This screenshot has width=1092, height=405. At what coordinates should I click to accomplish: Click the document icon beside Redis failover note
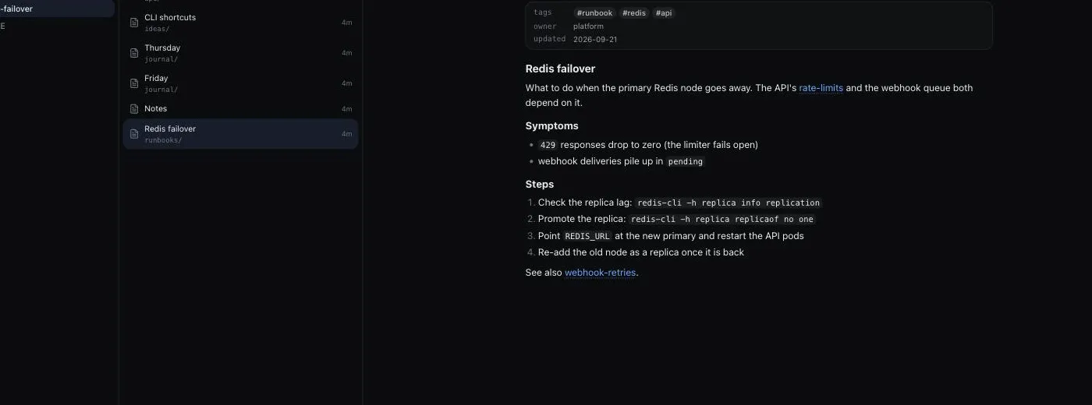point(134,134)
